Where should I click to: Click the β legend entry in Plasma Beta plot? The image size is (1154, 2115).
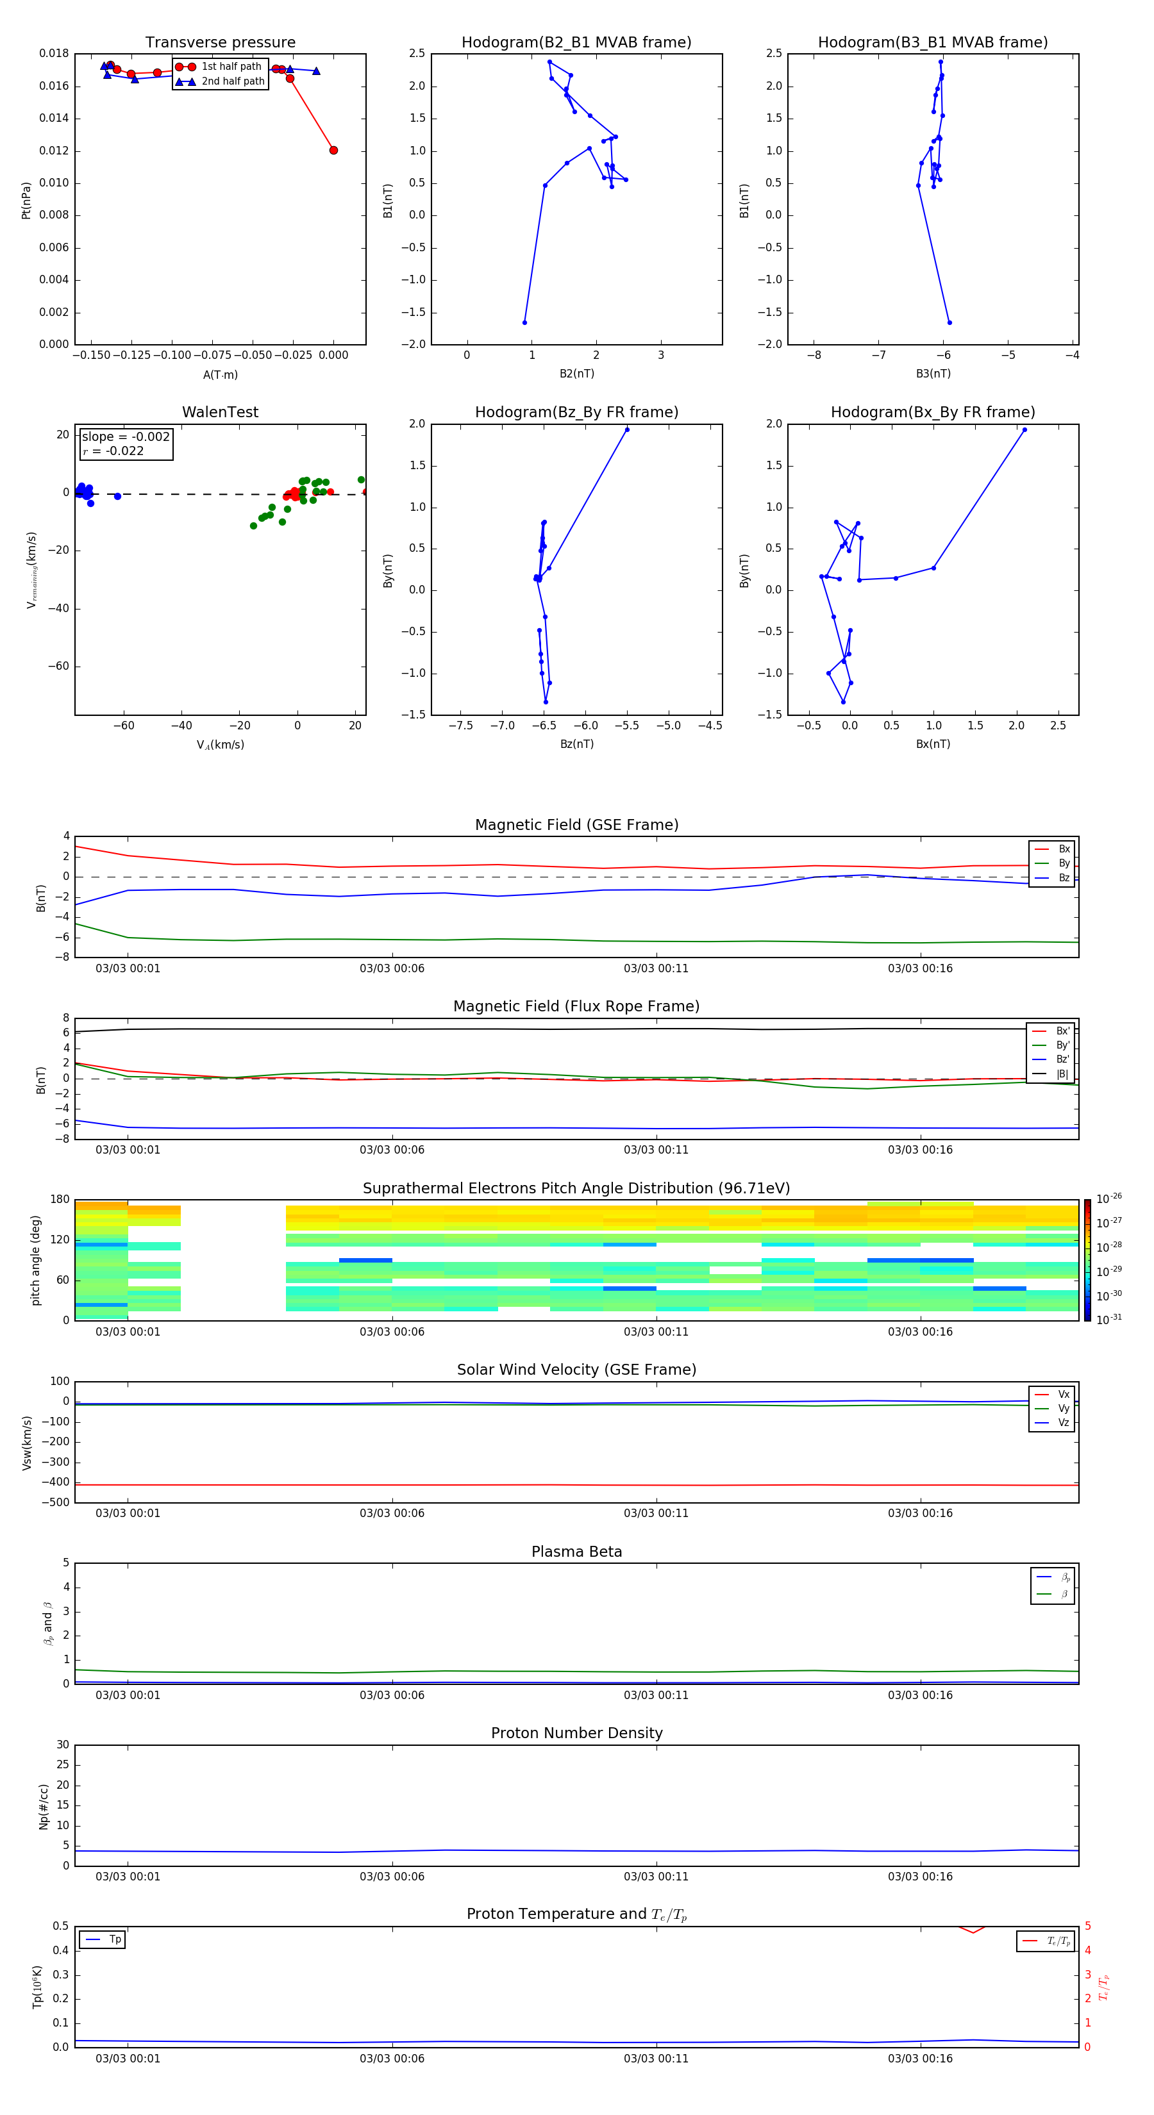1053,1595
